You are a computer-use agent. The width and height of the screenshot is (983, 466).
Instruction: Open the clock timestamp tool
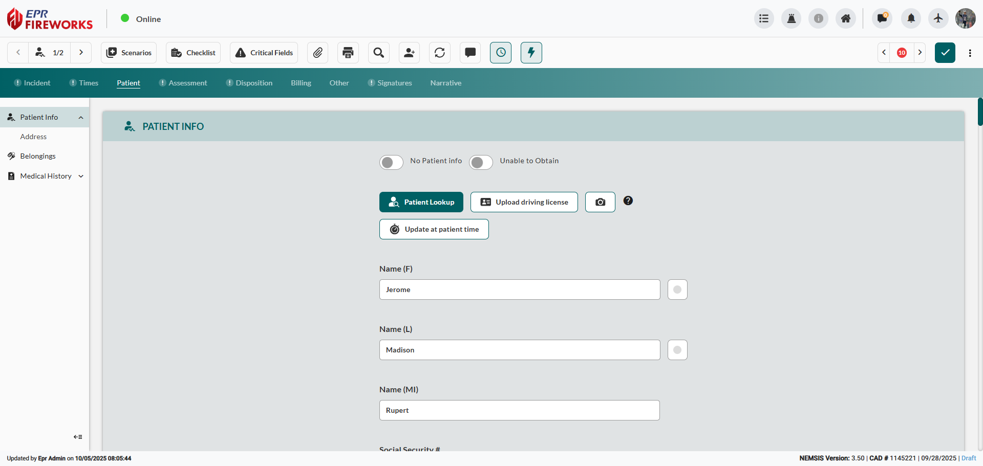tap(501, 53)
